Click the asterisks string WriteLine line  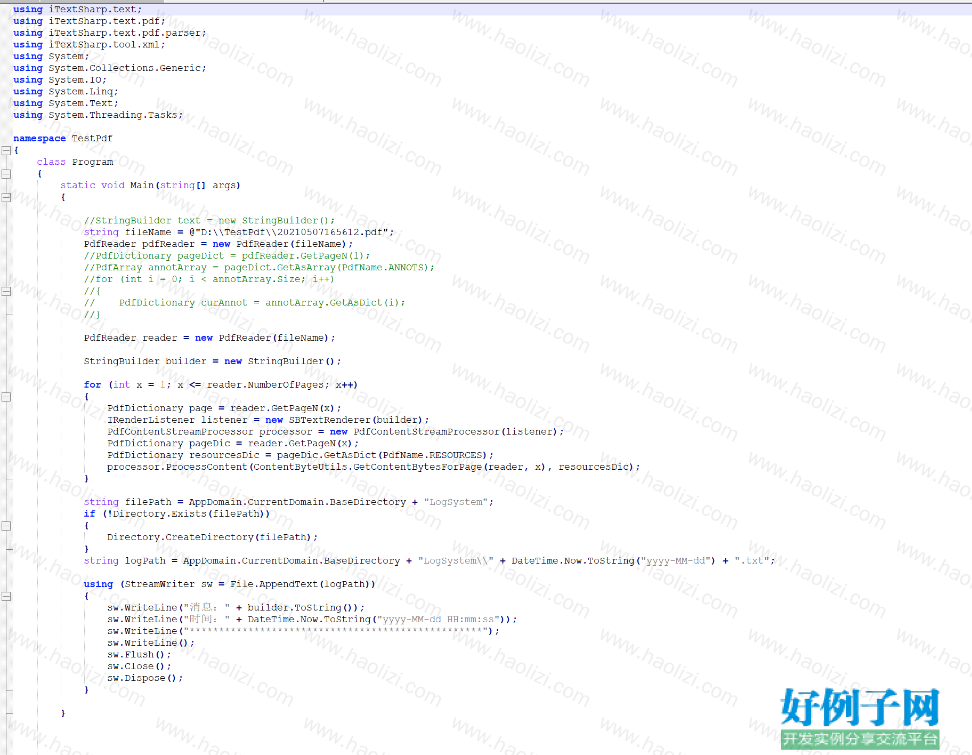(x=303, y=631)
